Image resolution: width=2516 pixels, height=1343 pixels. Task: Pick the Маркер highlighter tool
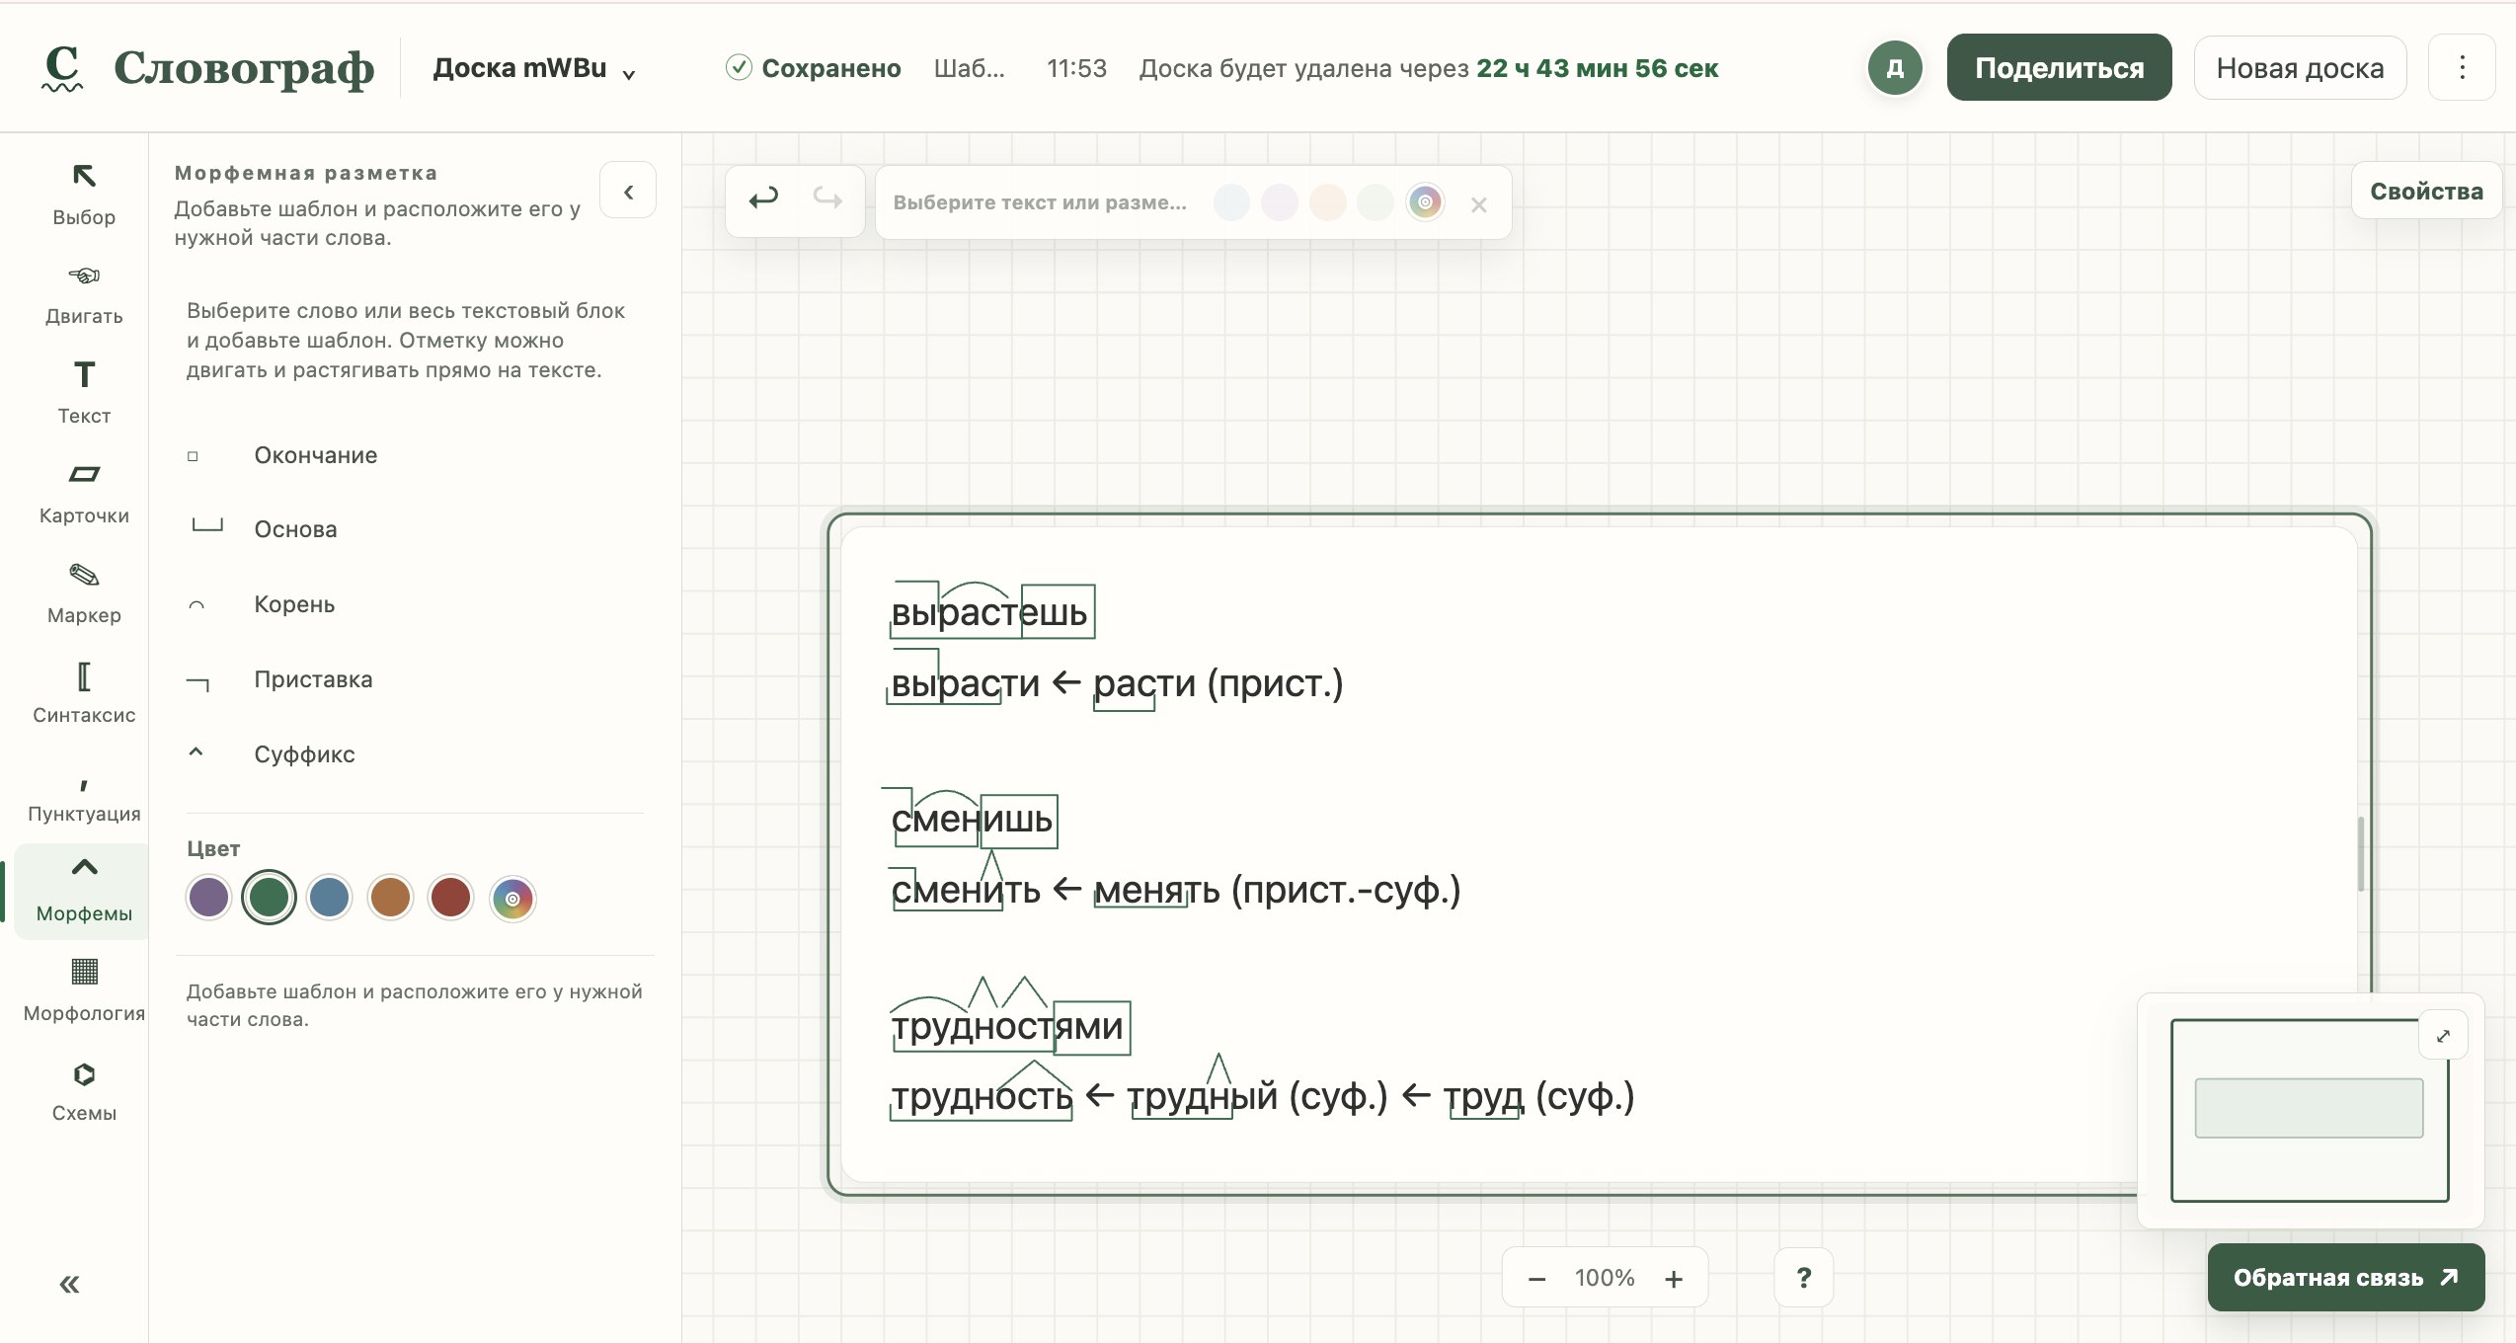[84, 593]
